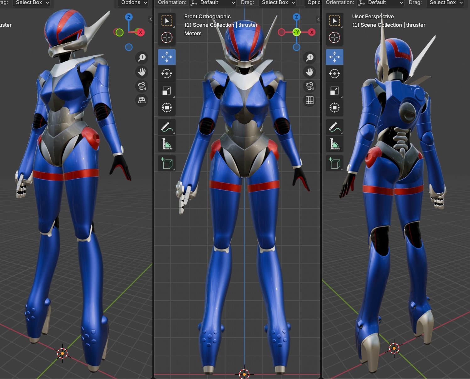Viewport: 470px width, 379px height.
Task: Pick the Rotate tool in middle viewport
Action: 167,74
